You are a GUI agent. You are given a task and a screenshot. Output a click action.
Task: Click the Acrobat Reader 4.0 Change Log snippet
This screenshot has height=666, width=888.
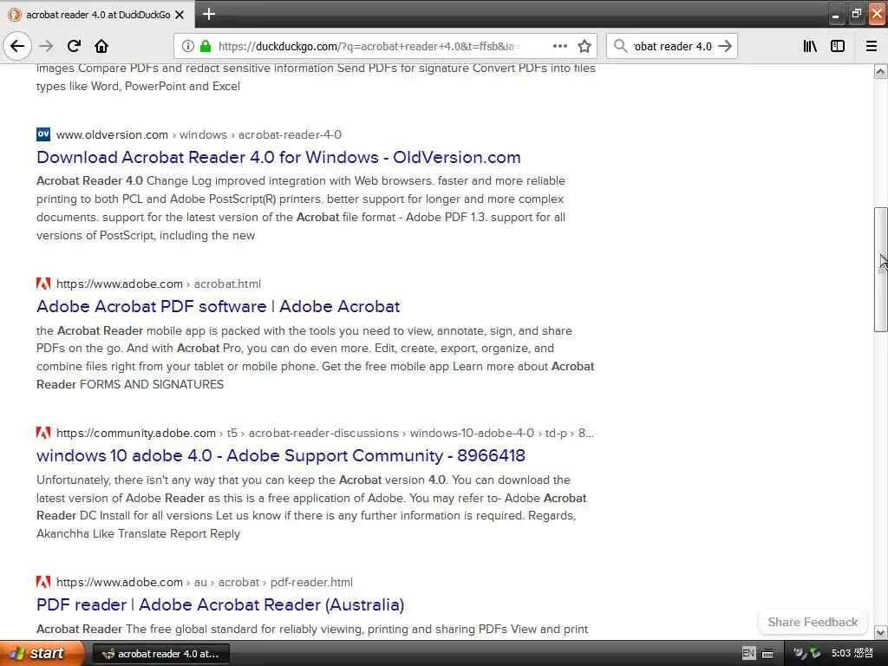point(301,208)
